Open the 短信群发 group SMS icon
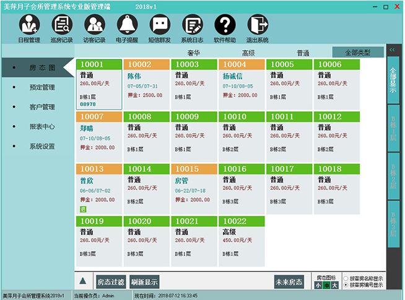The width and height of the screenshot is (405, 300). (x=160, y=28)
